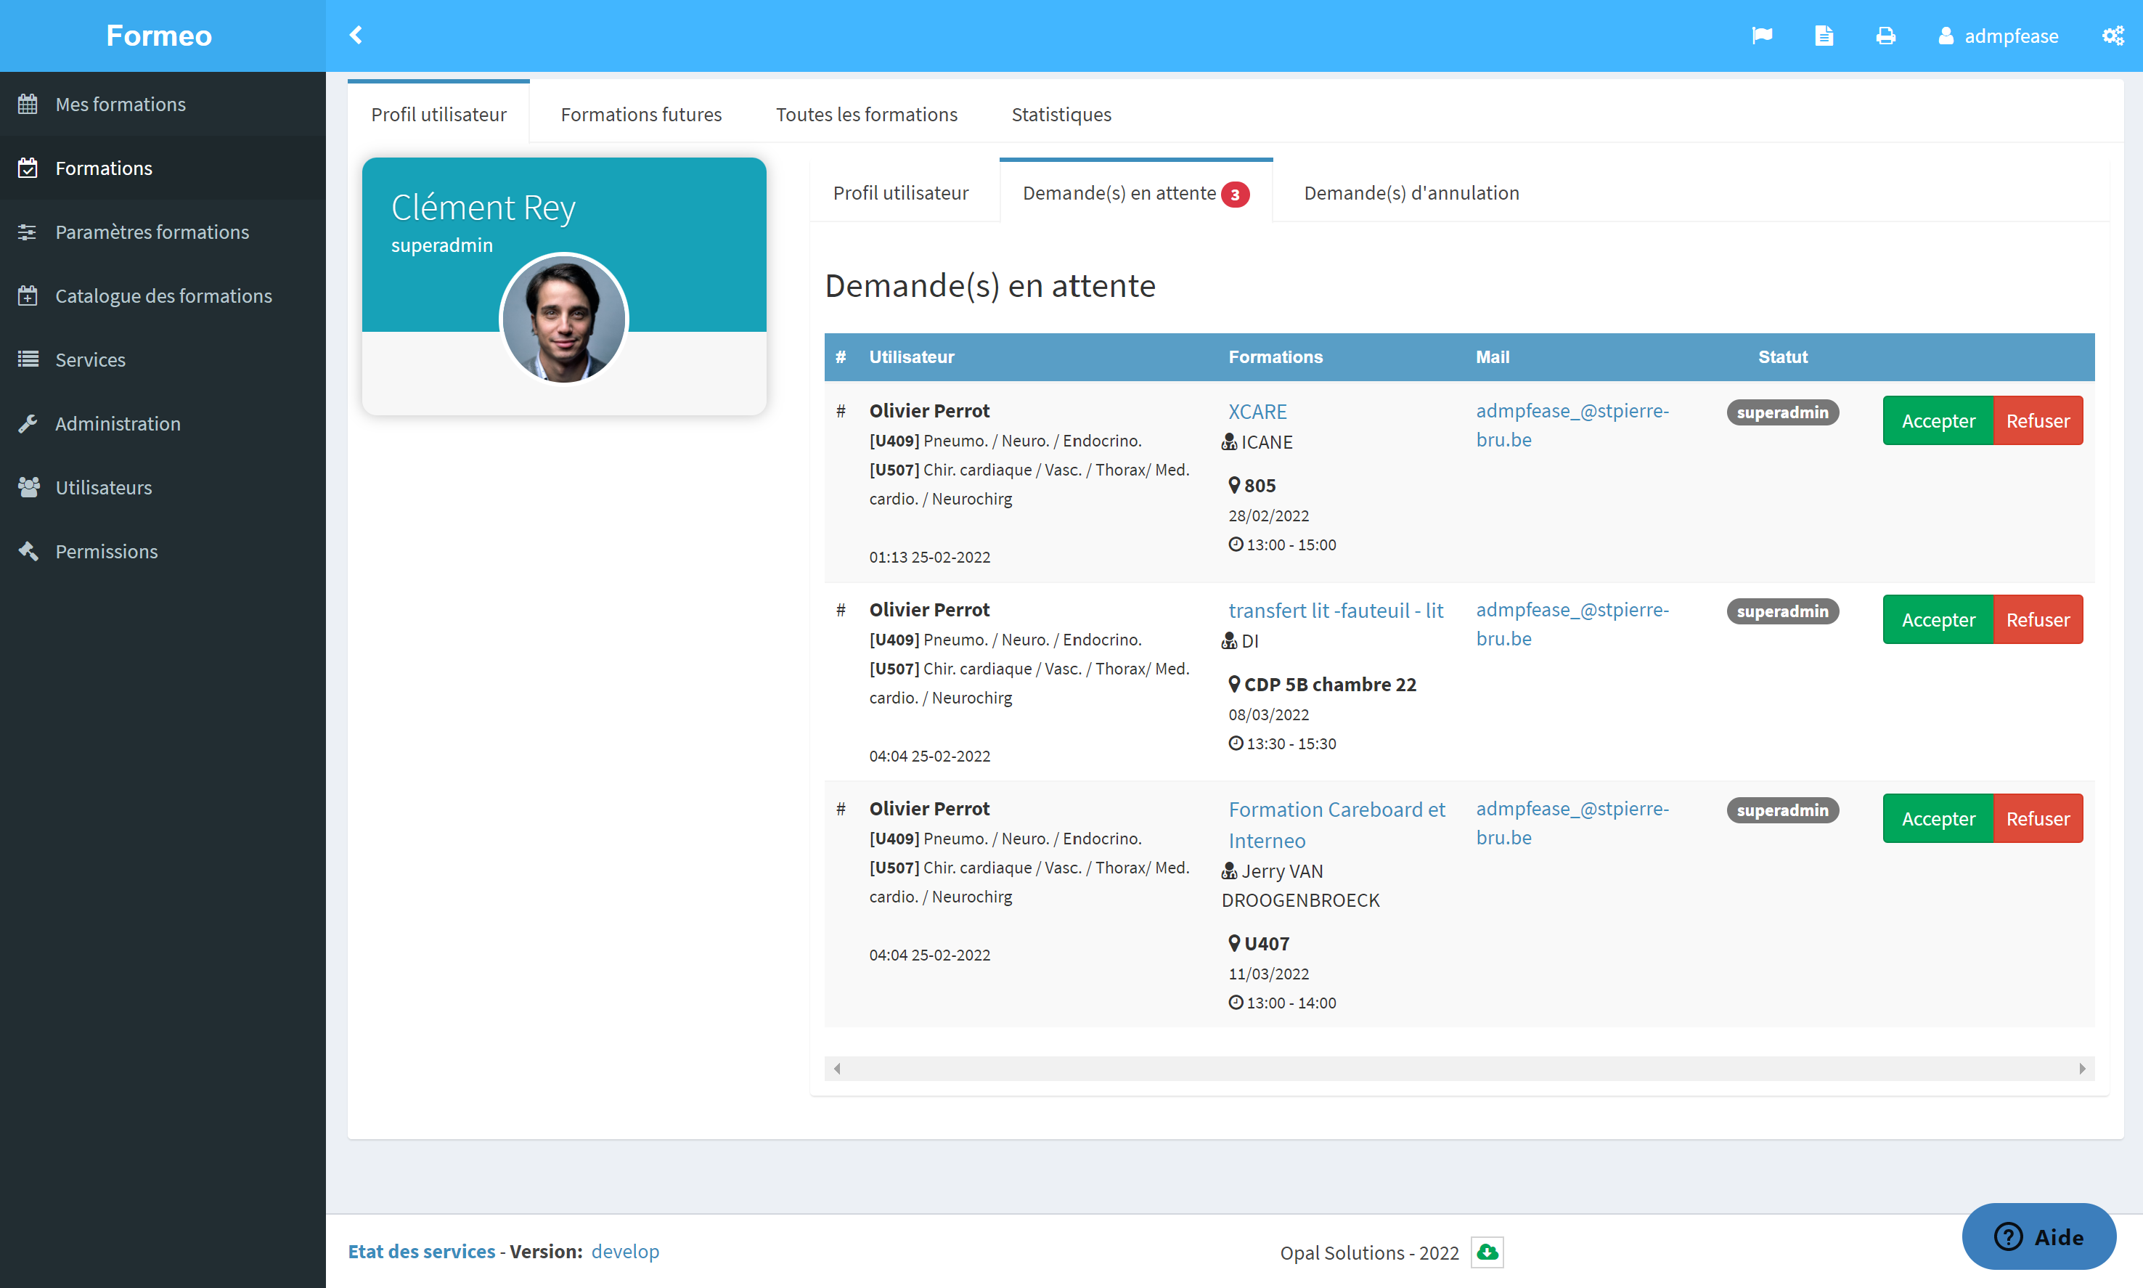
Task: Click the Utilisateur column header
Action: [x=911, y=356]
